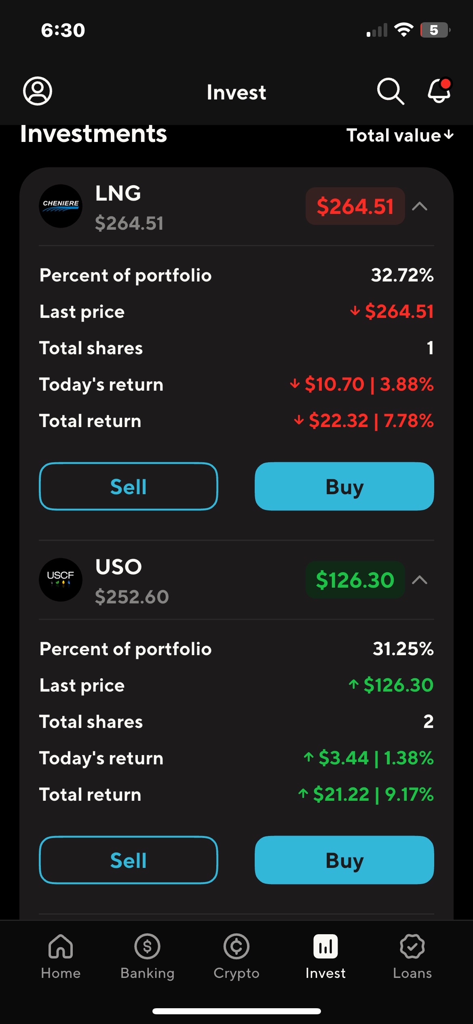This screenshot has height=1024, width=473.
Task: Sell USO shares
Action: 129,860
